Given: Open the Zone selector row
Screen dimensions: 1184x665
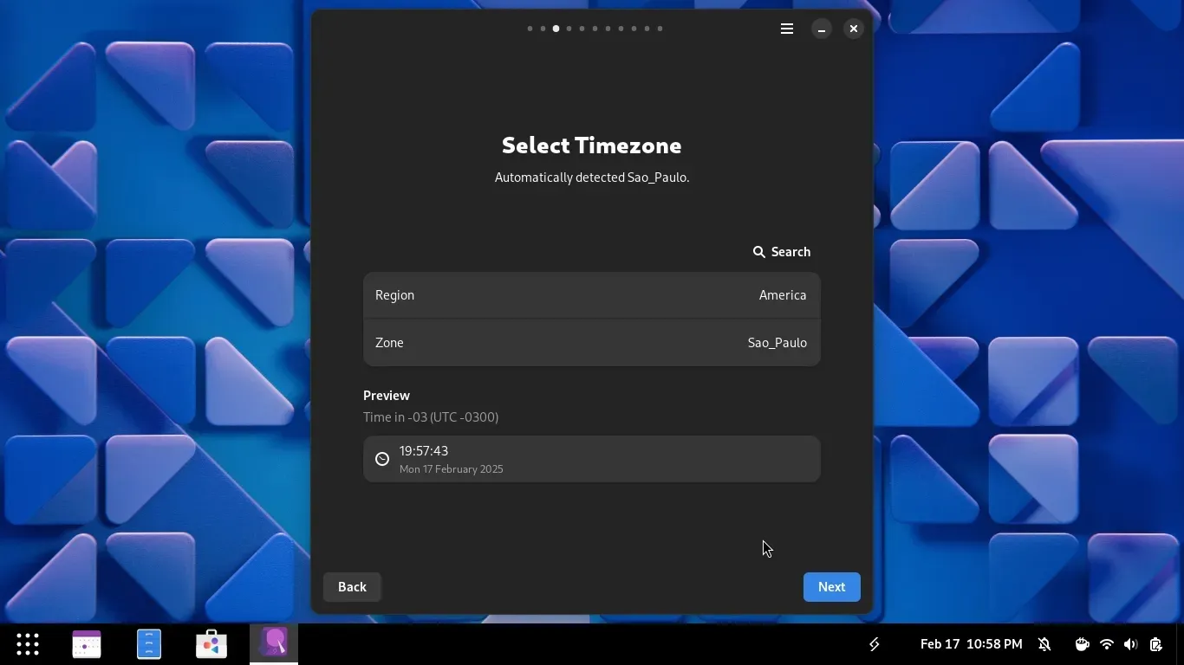Looking at the screenshot, I should [591, 343].
